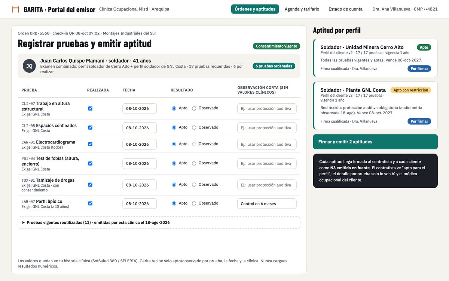This screenshot has height=281, width=449.
Task: Click CLI-07 Trabajo en altura estructural name
Action: pyautogui.click(x=46, y=106)
